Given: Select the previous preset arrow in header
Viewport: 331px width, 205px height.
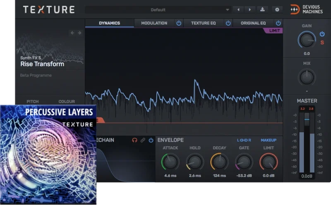Looking at the screenshot, I should click(238, 10).
